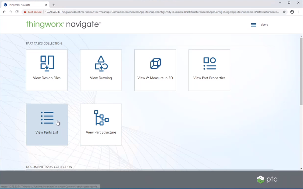Open the View Design Files tile
The width and height of the screenshot is (303, 189).
point(47,70)
